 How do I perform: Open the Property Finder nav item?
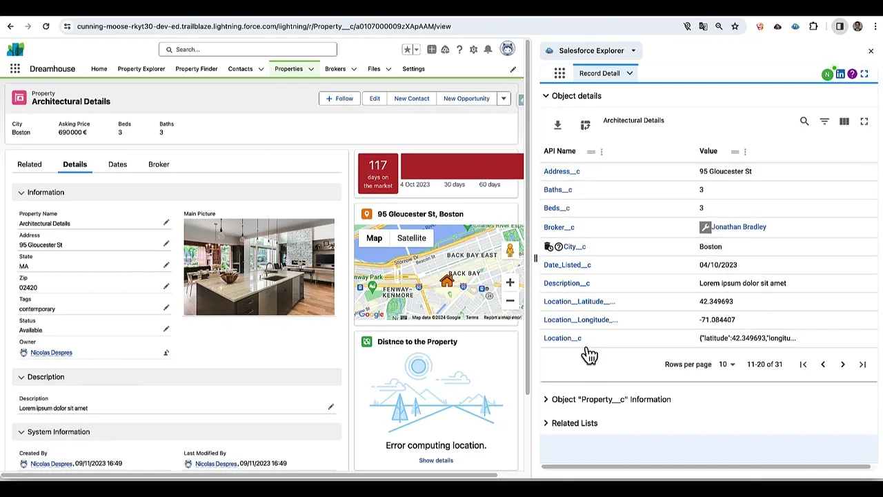coord(196,69)
